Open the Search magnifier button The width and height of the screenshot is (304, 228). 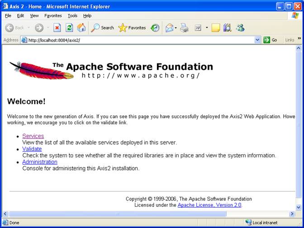(102, 28)
